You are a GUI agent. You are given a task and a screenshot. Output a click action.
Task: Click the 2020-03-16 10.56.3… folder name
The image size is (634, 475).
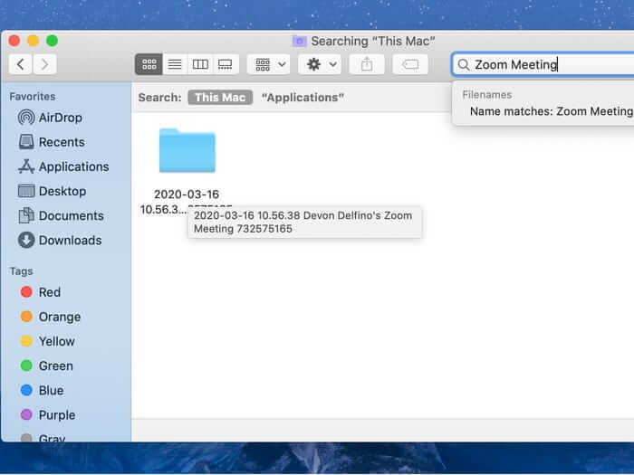[186, 202]
